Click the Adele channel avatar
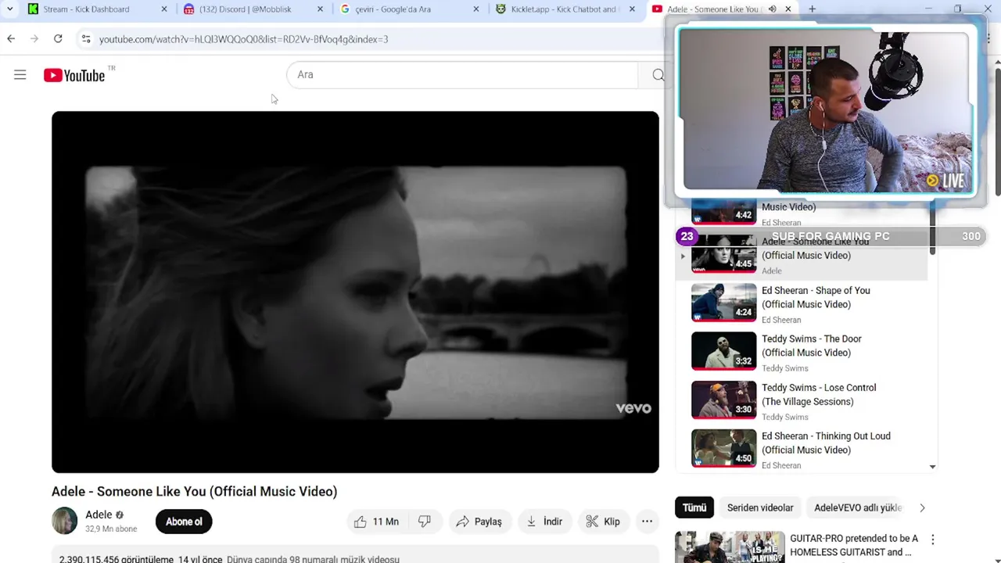This screenshot has width=1001, height=563. 65,521
